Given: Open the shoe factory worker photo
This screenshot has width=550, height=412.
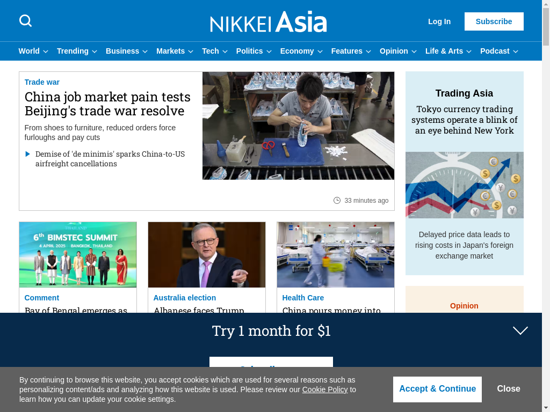Looking at the screenshot, I should coord(298,126).
